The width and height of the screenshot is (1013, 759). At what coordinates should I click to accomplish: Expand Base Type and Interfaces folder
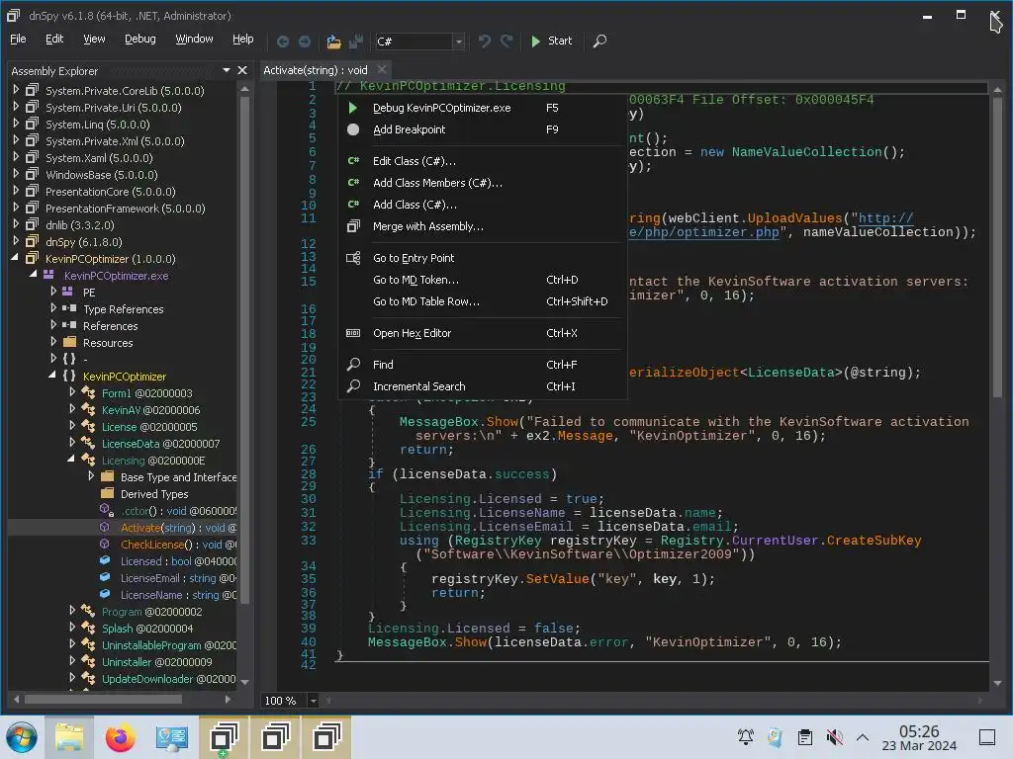point(91,476)
